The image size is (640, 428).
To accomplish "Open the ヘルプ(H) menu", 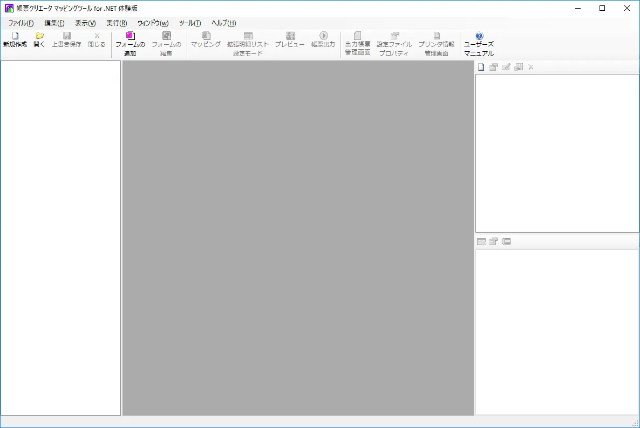I will (x=223, y=23).
